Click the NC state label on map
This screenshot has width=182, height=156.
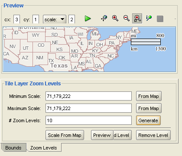[110, 56]
